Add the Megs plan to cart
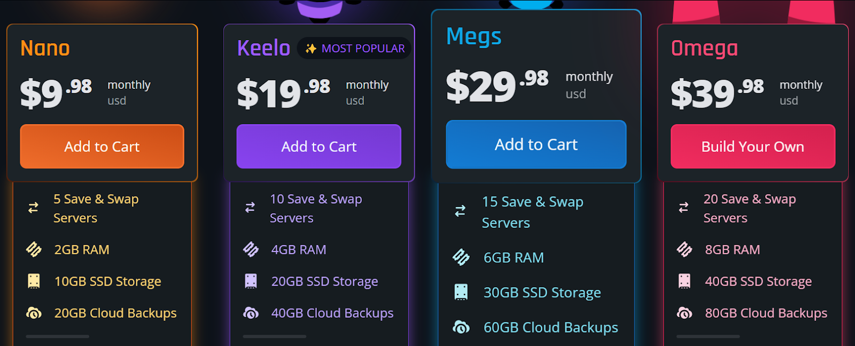Screen dimensions: 855x346 pyautogui.click(x=536, y=144)
